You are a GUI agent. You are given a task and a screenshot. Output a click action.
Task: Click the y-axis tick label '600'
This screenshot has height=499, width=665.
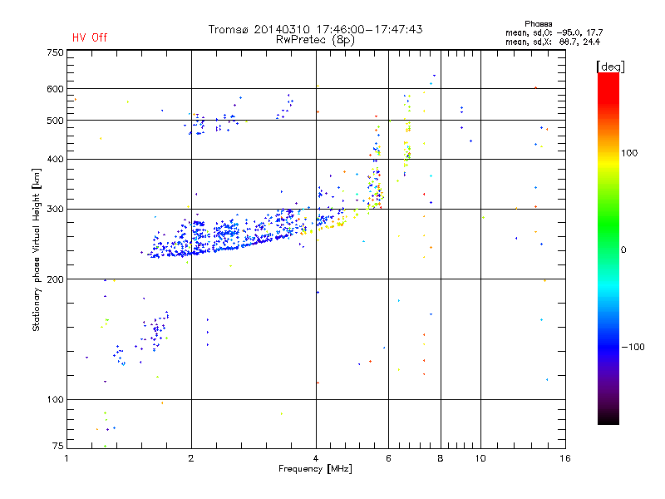click(x=55, y=89)
